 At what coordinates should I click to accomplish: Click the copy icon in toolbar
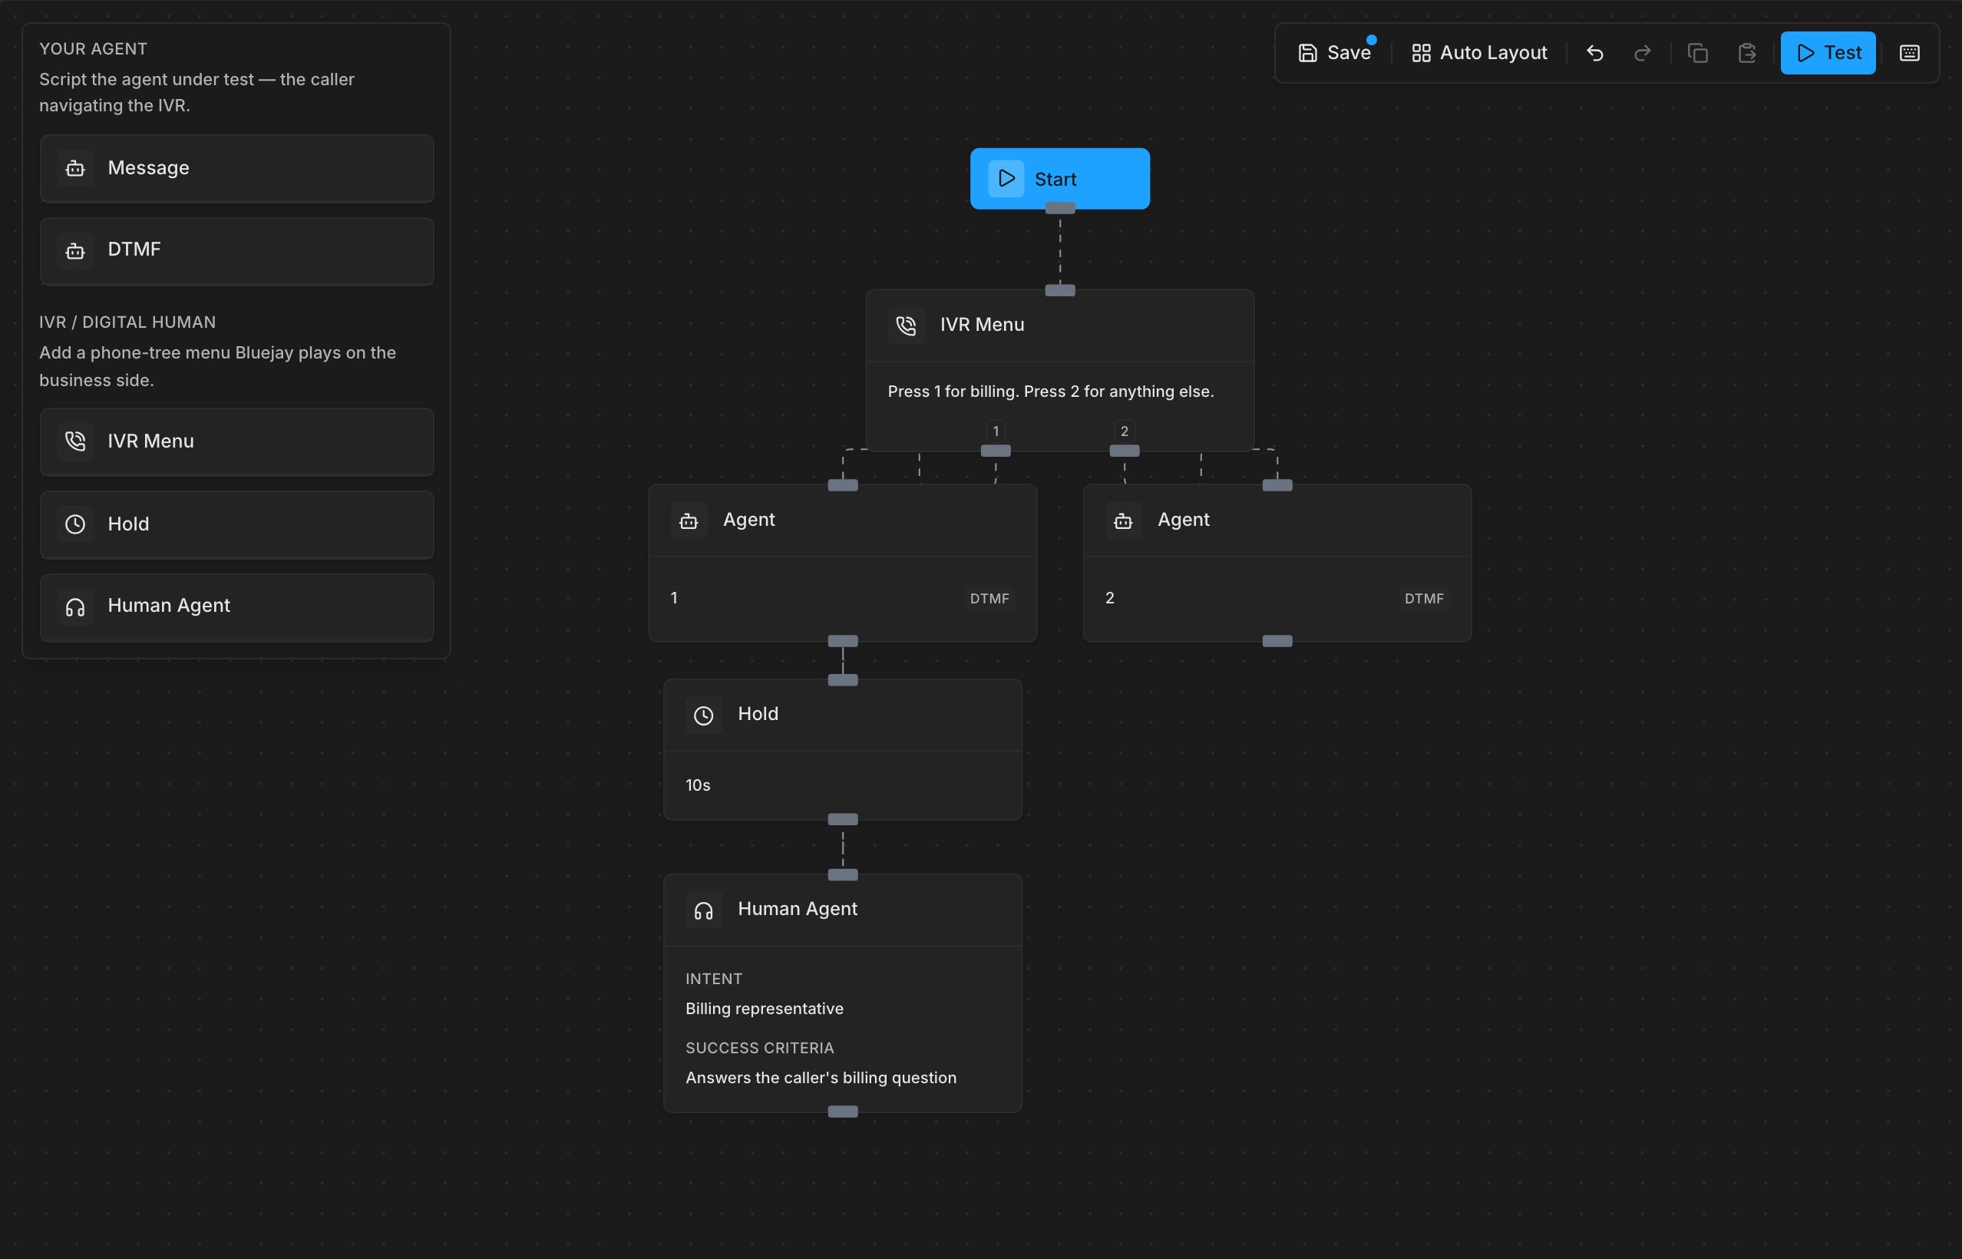[x=1698, y=53]
